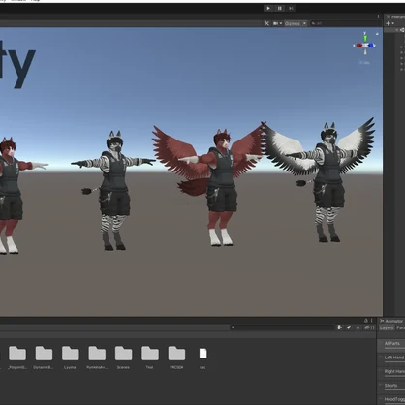
Task: Toggle hidden packages visibility count icon
Action: (x=369, y=327)
